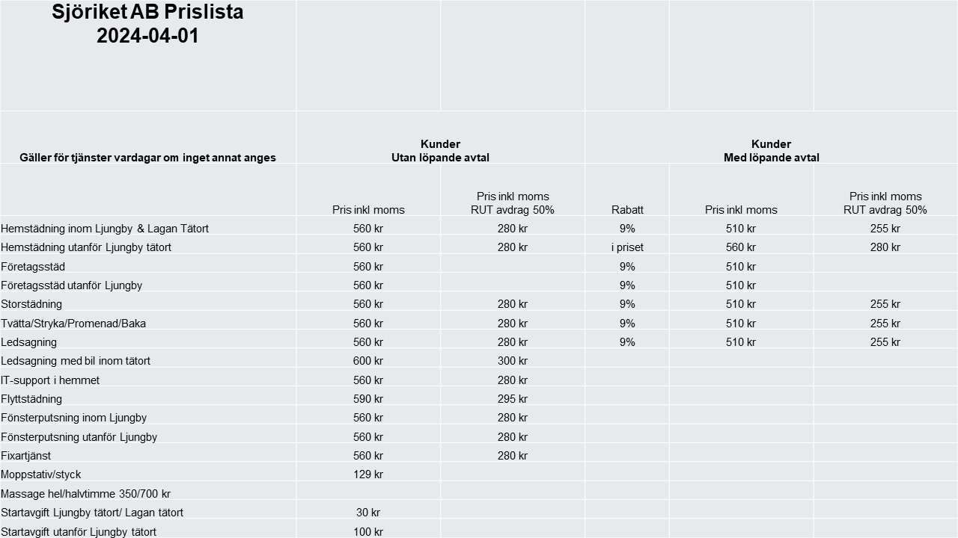Click the "Fixartjänst" service label

point(26,456)
